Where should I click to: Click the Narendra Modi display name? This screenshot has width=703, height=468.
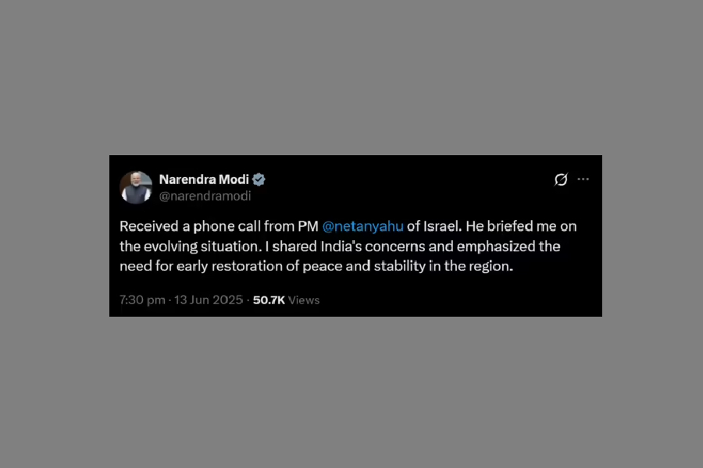(204, 179)
